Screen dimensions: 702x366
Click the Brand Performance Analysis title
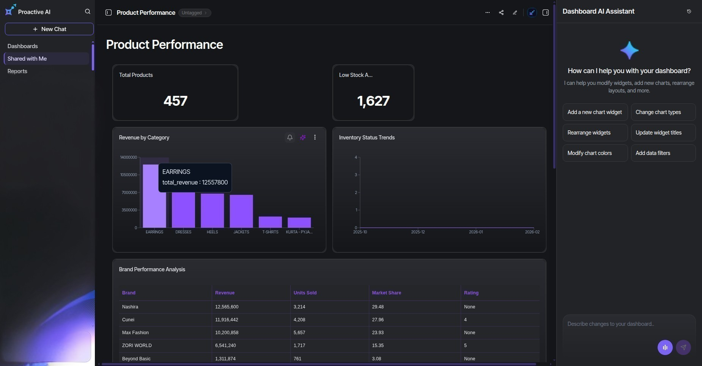click(152, 269)
